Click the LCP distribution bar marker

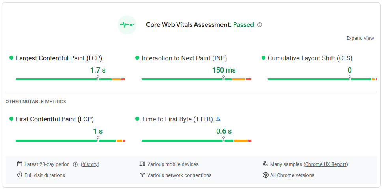click(98, 78)
